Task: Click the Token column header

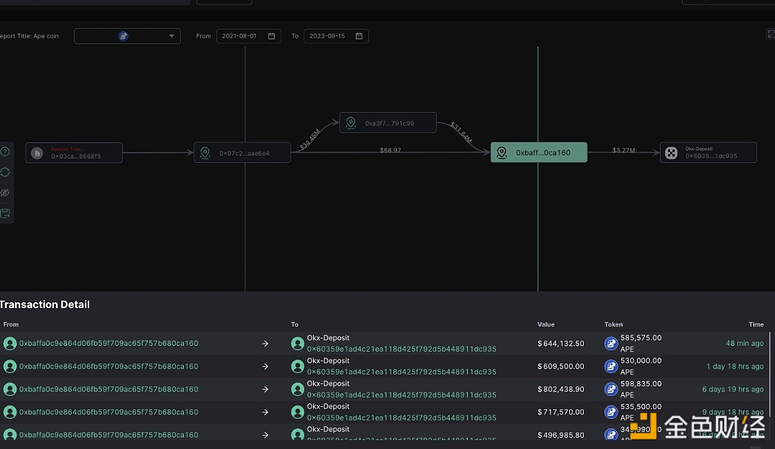Action: coord(613,324)
